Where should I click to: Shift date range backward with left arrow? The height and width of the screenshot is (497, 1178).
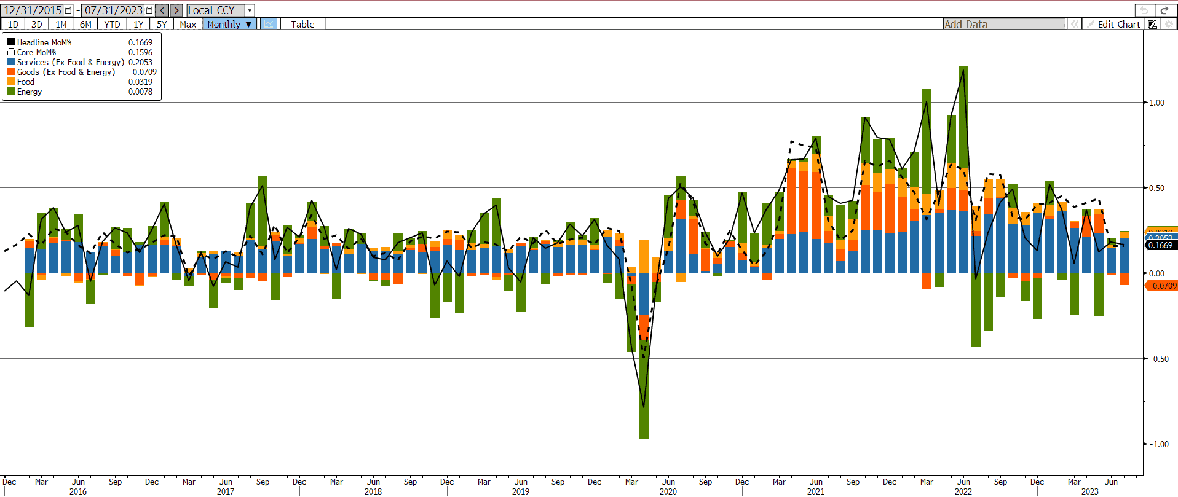(x=162, y=10)
